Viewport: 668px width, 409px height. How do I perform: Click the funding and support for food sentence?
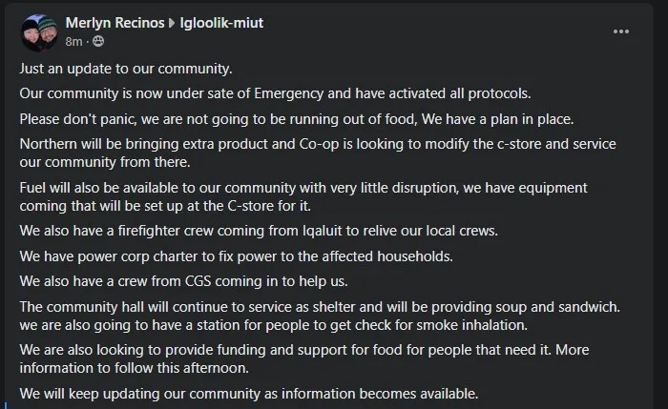[304, 358]
